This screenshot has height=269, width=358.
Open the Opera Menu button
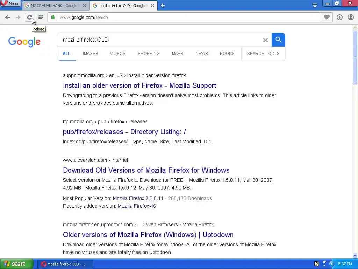tap(10, 3)
